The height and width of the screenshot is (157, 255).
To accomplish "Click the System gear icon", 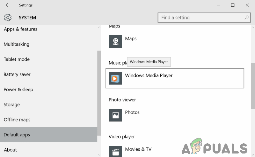I will tap(8, 18).
